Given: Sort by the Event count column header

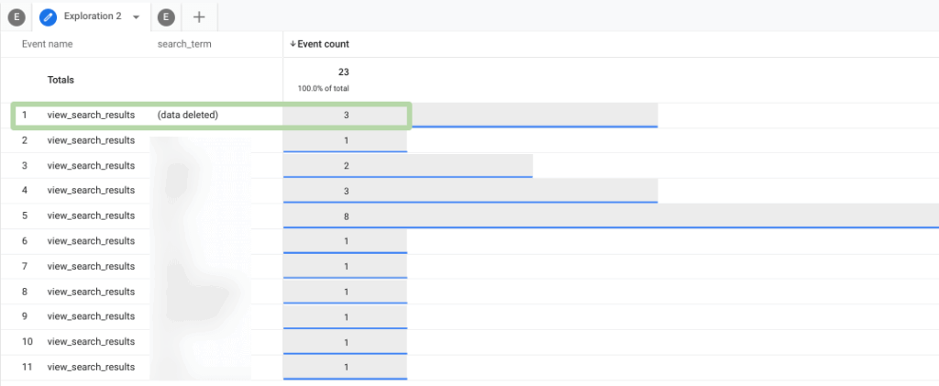Looking at the screenshot, I should (323, 44).
